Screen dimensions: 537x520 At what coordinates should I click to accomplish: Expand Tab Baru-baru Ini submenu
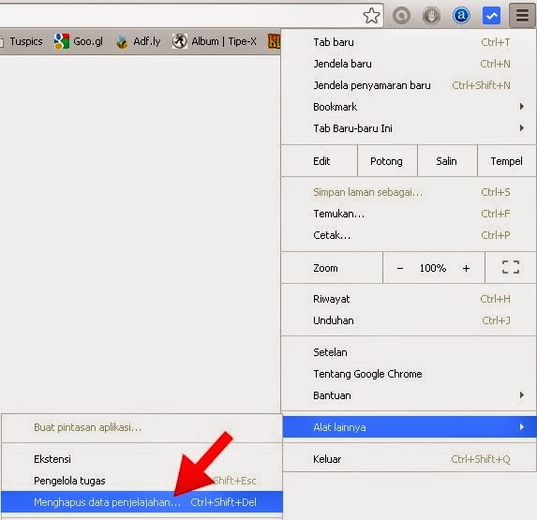coord(409,128)
